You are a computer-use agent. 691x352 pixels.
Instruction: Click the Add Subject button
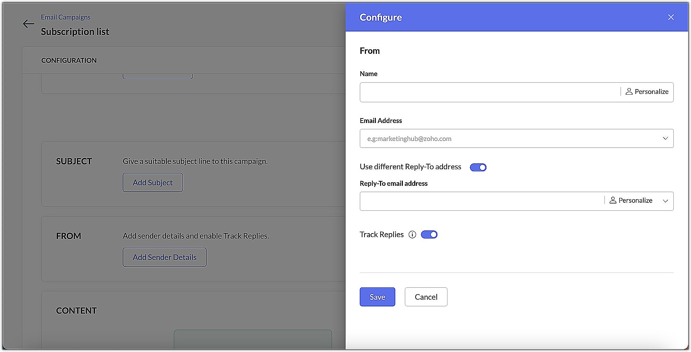[153, 182]
